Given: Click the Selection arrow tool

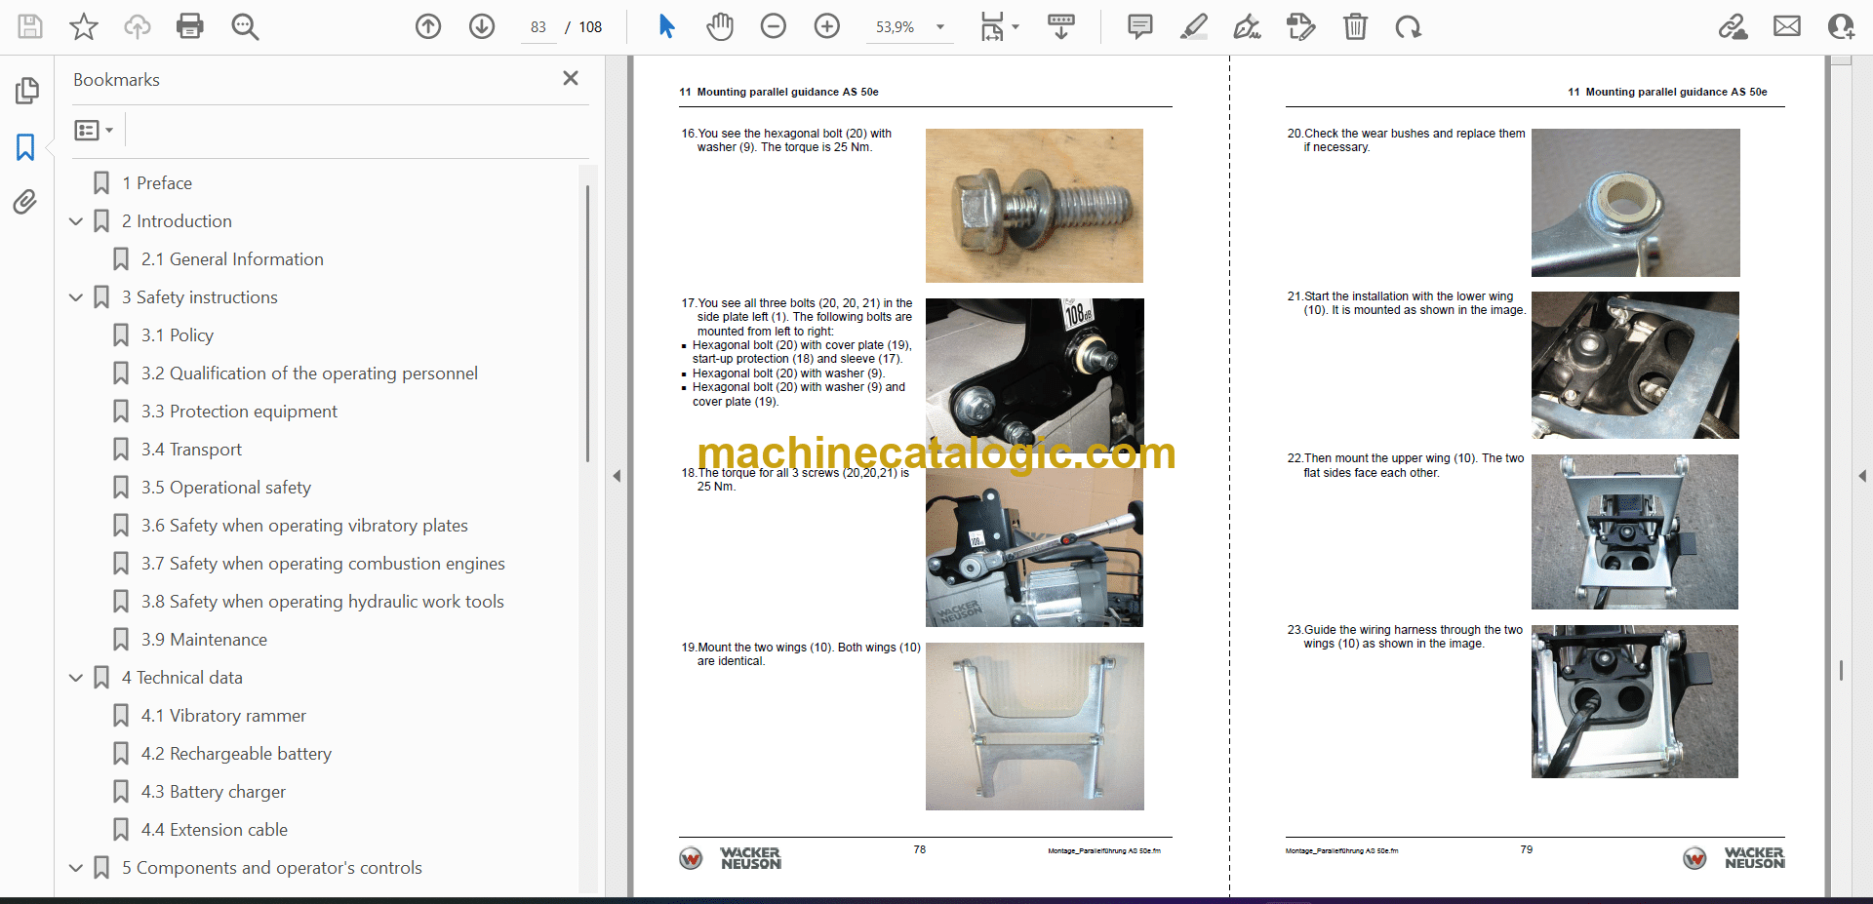Looking at the screenshot, I should click(x=666, y=26).
